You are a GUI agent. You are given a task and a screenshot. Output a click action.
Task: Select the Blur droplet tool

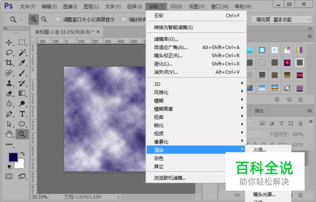click(9, 103)
